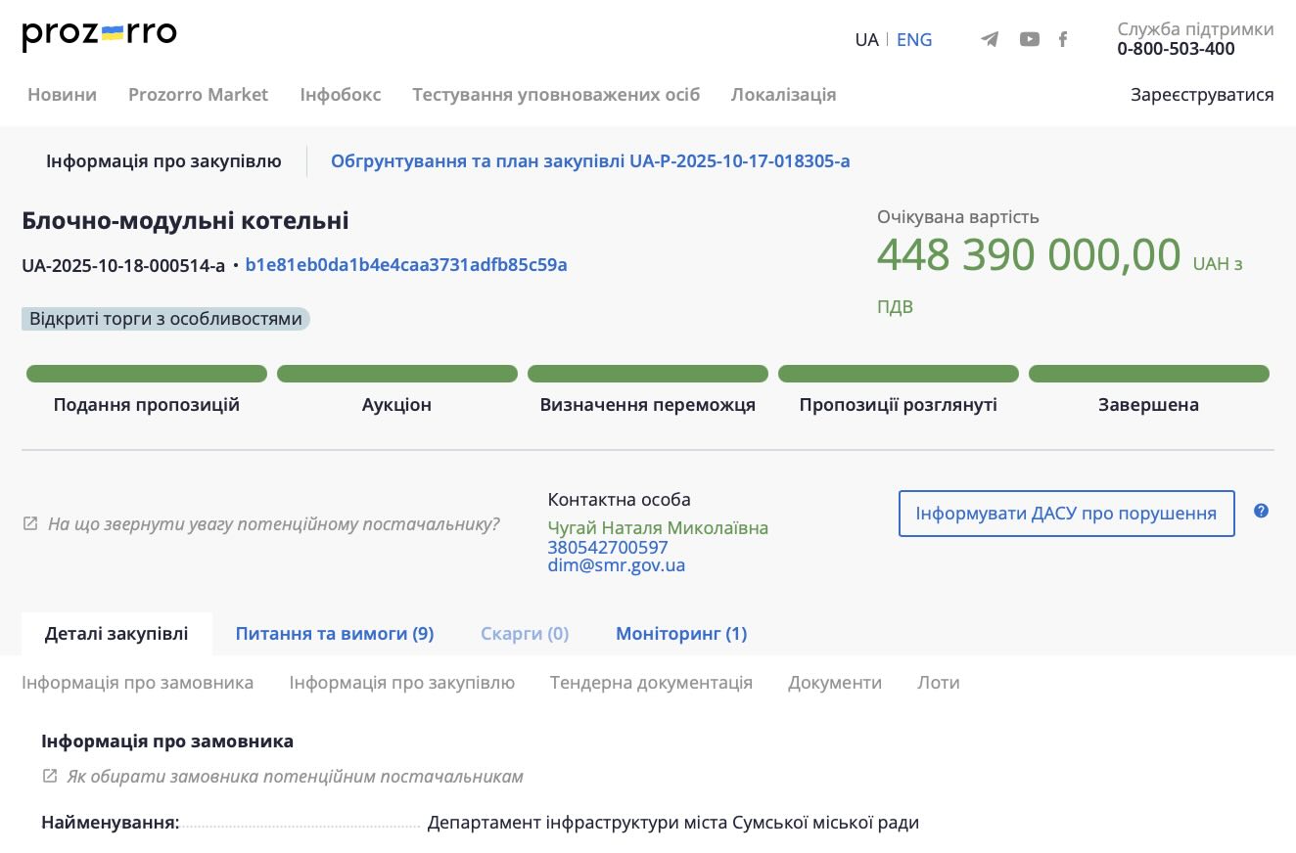Open the Facebook icon link

(1063, 39)
